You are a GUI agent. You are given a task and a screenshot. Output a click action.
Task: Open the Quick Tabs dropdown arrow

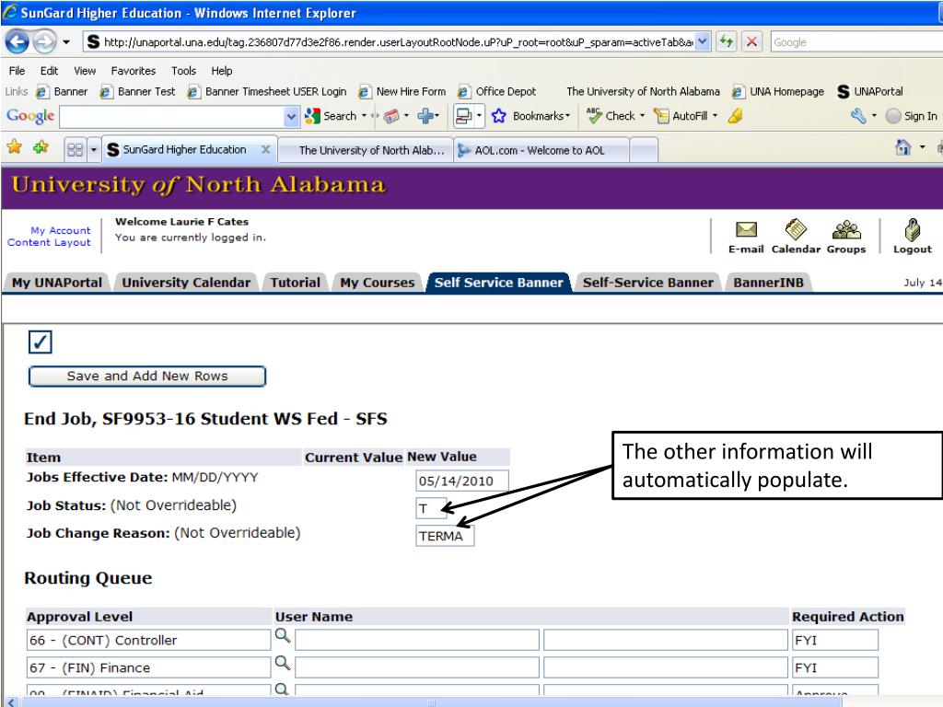pyautogui.click(x=93, y=149)
